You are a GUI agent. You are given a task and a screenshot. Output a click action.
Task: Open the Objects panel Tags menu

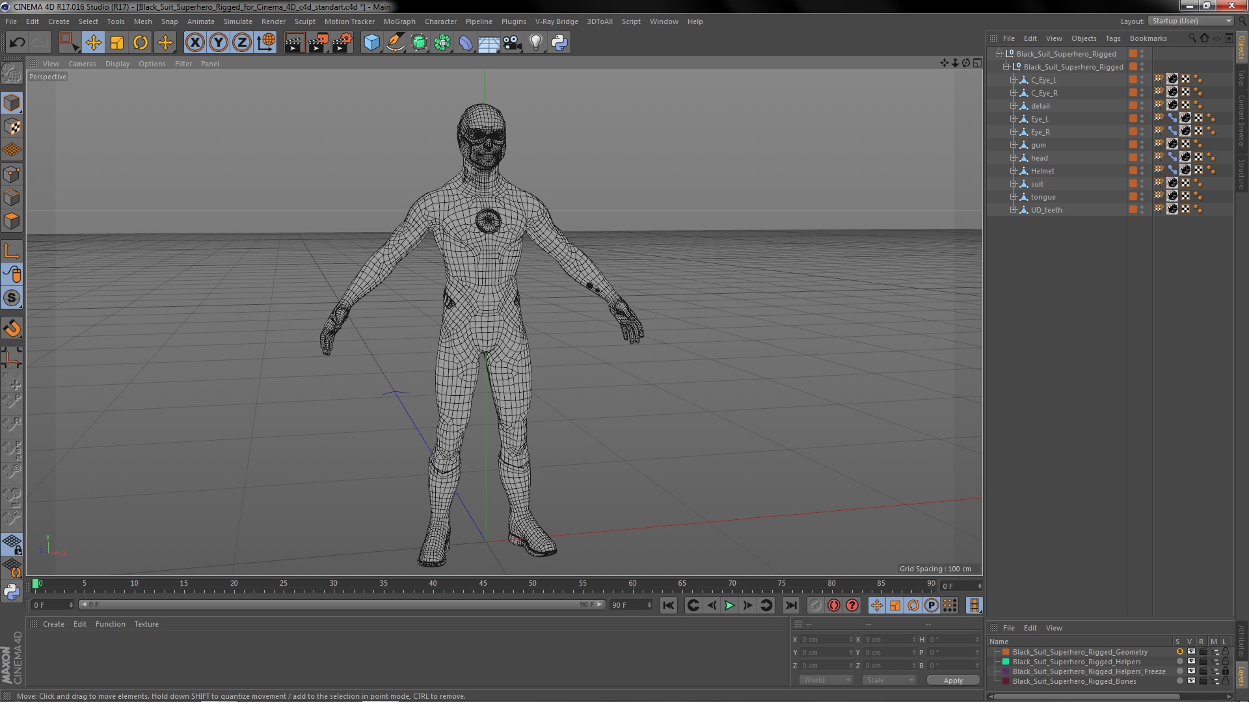pyautogui.click(x=1113, y=38)
